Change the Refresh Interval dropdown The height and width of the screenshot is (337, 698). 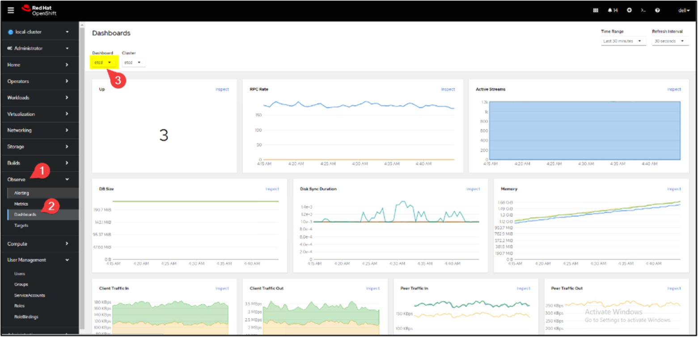[x=670, y=41]
